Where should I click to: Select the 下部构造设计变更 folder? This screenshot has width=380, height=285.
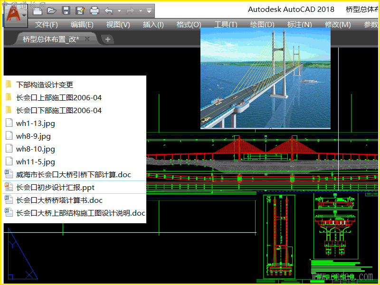click(45, 85)
